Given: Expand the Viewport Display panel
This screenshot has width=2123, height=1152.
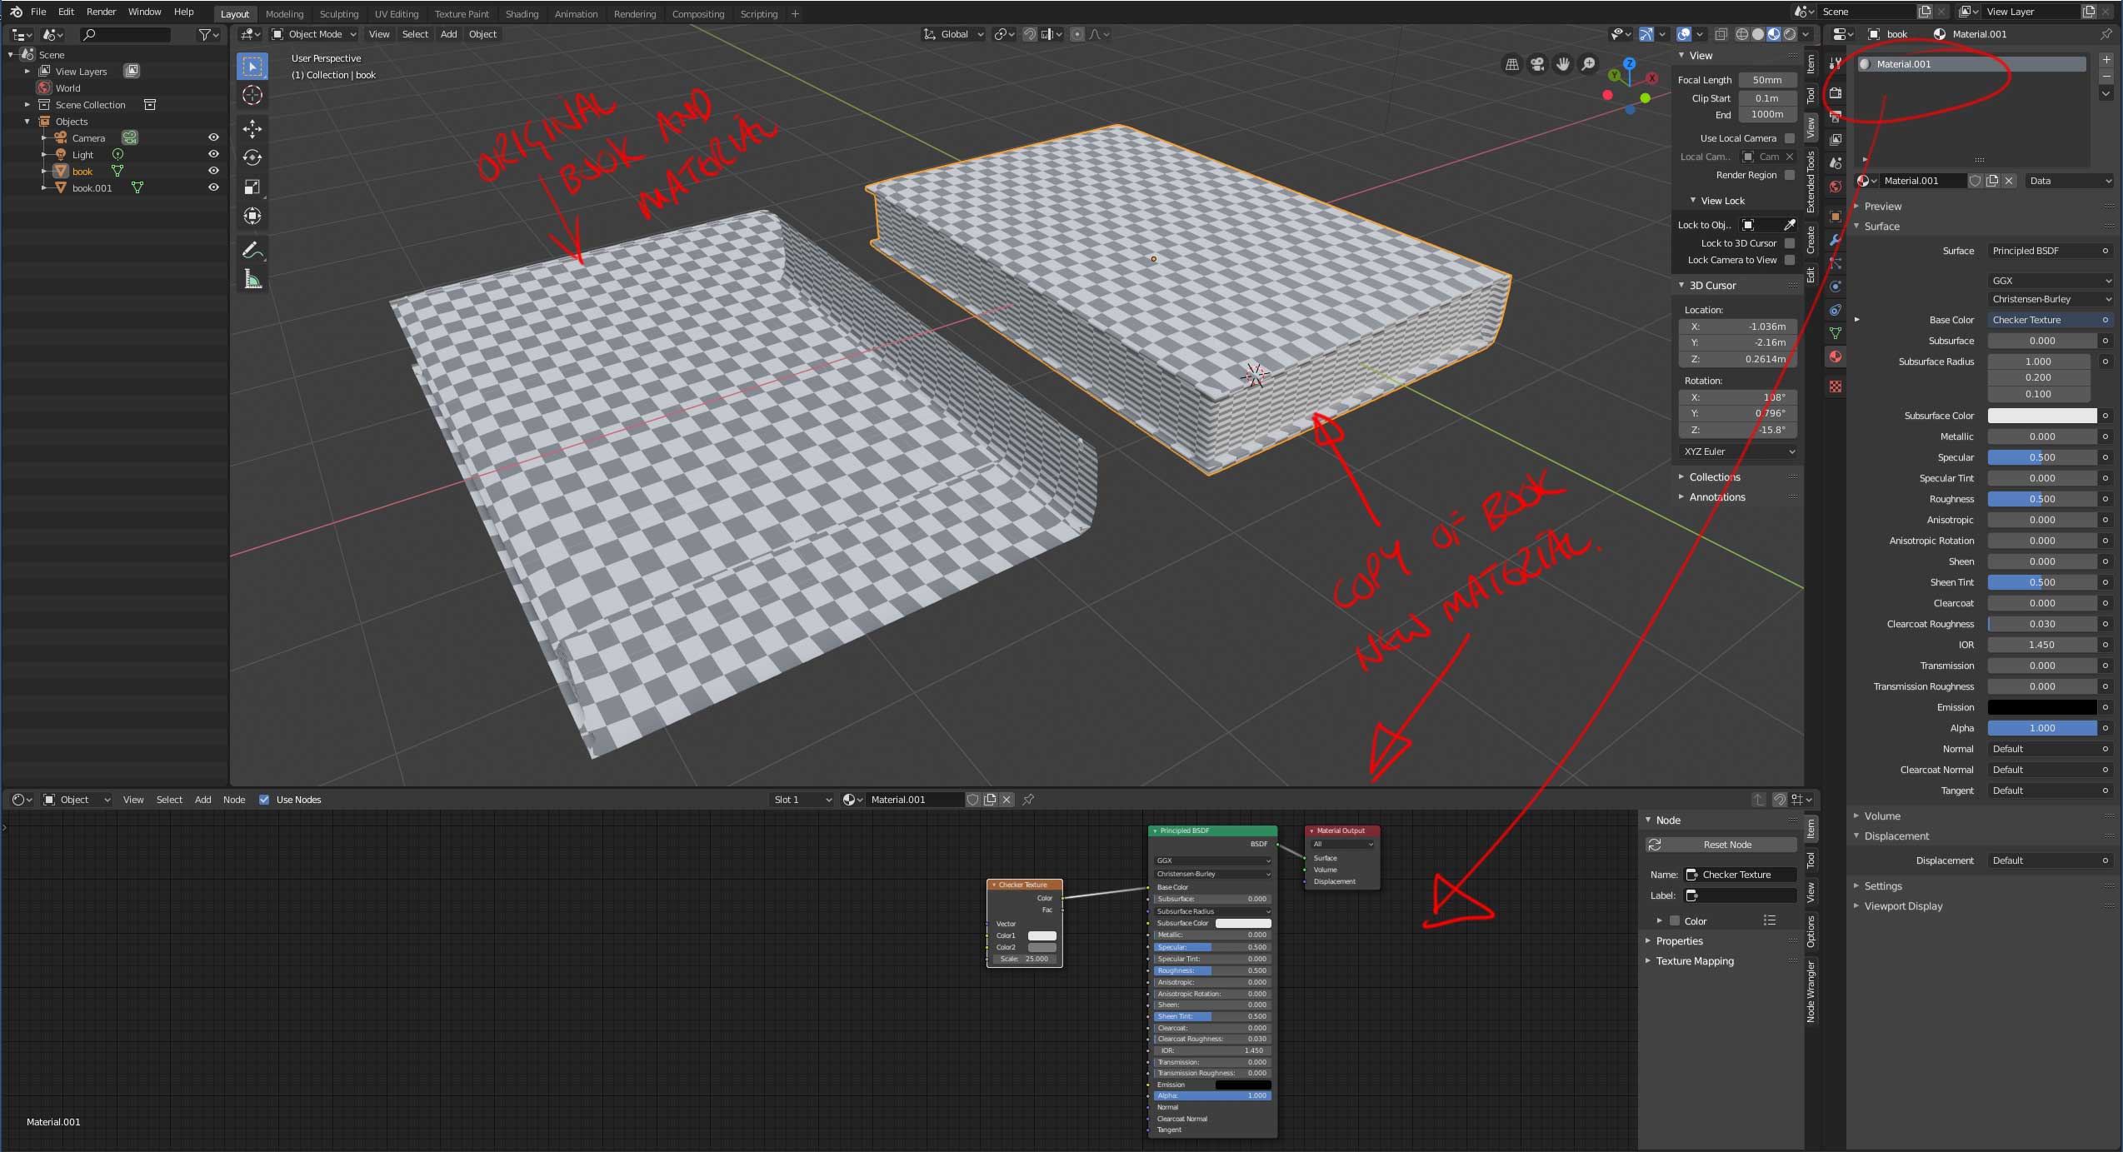Looking at the screenshot, I should coord(1902,906).
